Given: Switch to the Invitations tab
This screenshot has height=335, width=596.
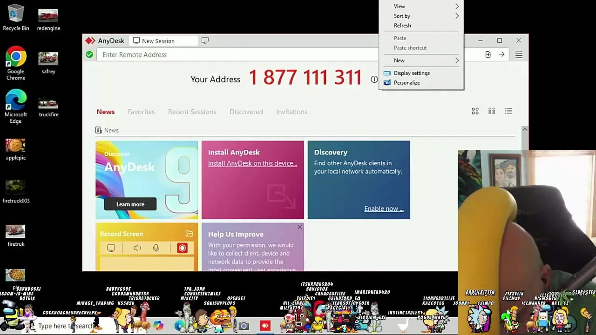Looking at the screenshot, I should pos(291,112).
